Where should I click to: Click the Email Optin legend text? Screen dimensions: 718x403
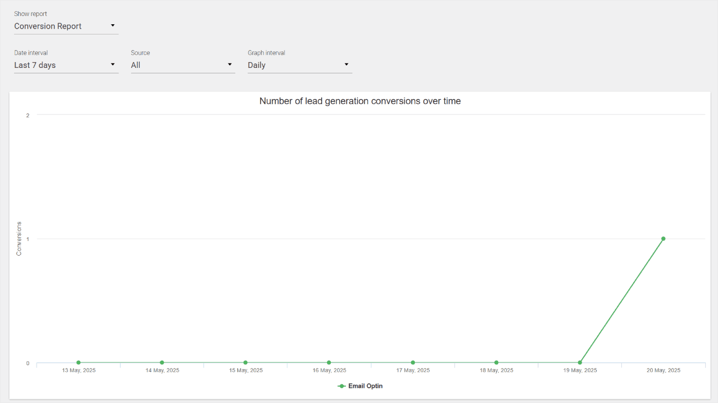click(x=365, y=386)
